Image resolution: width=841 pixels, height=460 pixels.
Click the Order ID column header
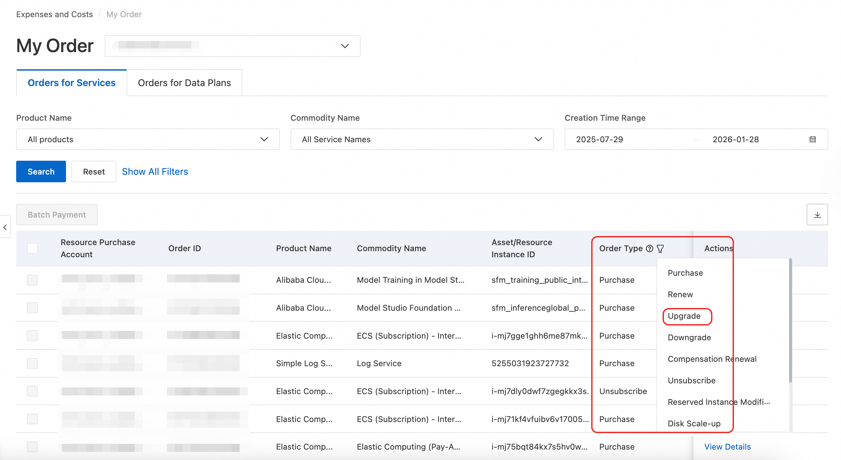tap(184, 248)
